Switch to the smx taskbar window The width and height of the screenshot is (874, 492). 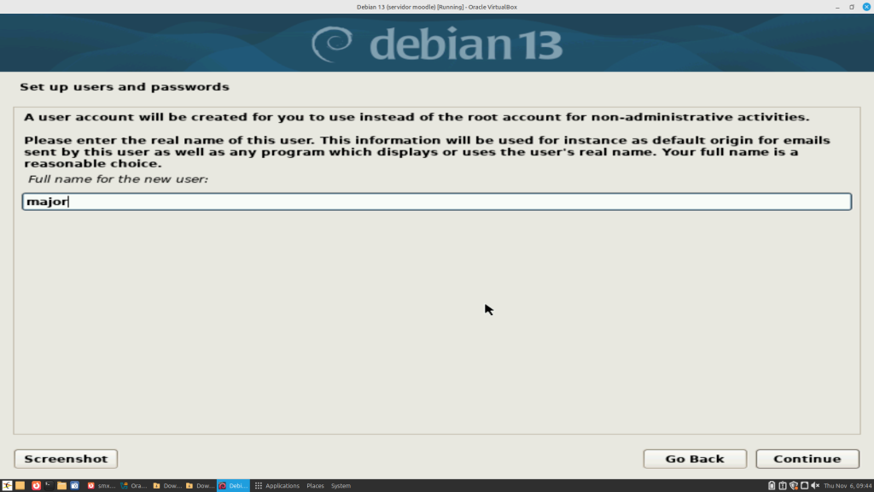(102, 485)
